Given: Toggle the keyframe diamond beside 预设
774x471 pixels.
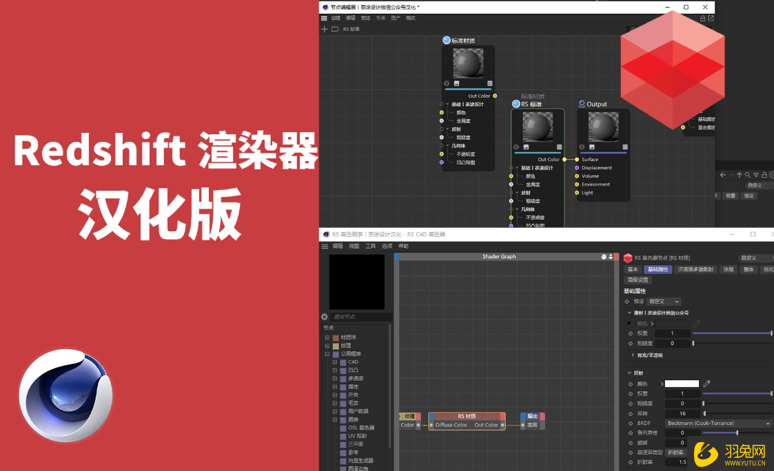Looking at the screenshot, I should point(627,302).
